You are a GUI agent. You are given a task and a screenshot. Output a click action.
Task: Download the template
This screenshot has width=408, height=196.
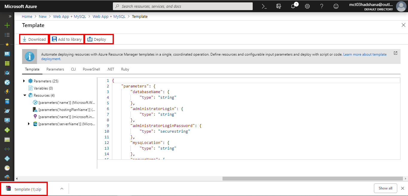(x=34, y=39)
